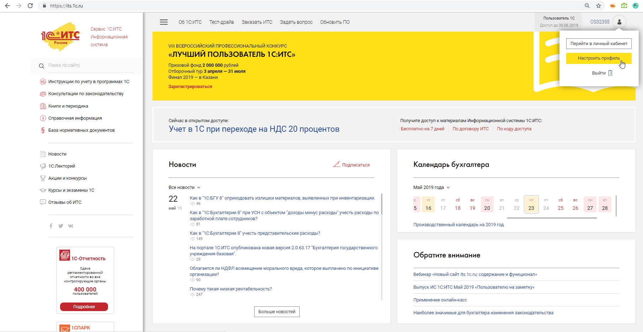
Task: Click Зарегистрироваться link on banner
Action: pyautogui.click(x=190, y=87)
